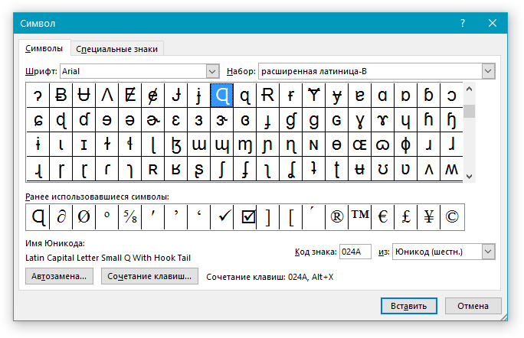Choose recent pound £ symbol
This screenshot has height=338, width=524.
tap(405, 217)
